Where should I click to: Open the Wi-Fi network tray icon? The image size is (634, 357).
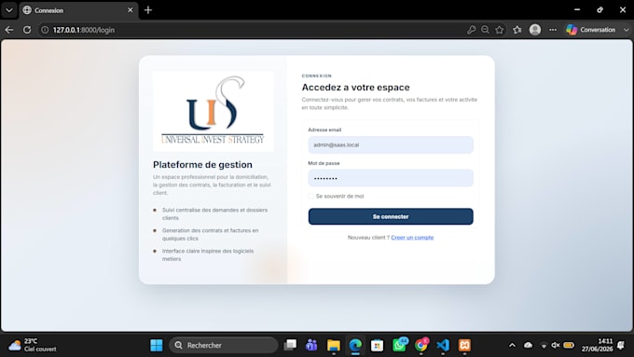tap(544, 345)
